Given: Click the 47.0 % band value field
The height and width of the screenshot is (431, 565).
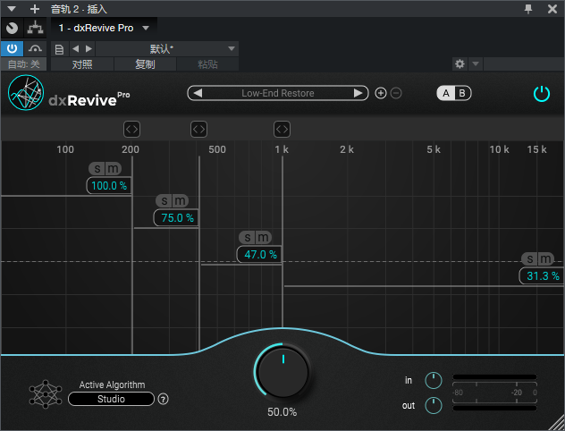Looking at the screenshot, I should (259, 255).
